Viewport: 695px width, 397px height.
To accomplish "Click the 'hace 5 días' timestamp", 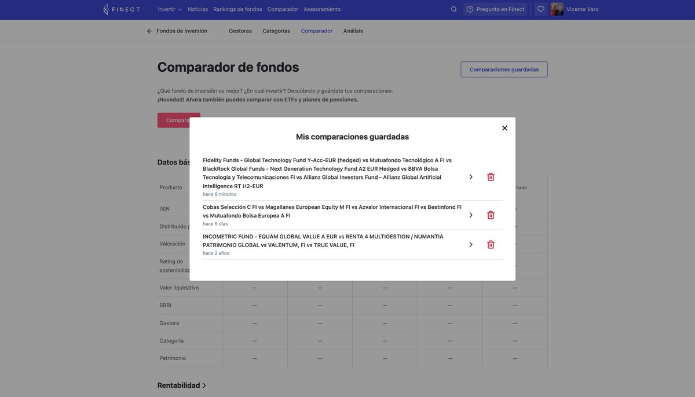I will click(215, 224).
